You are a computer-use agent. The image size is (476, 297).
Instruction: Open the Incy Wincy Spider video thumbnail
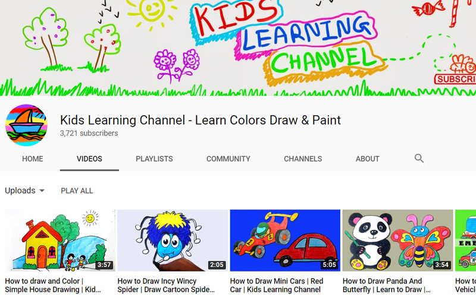(x=173, y=241)
